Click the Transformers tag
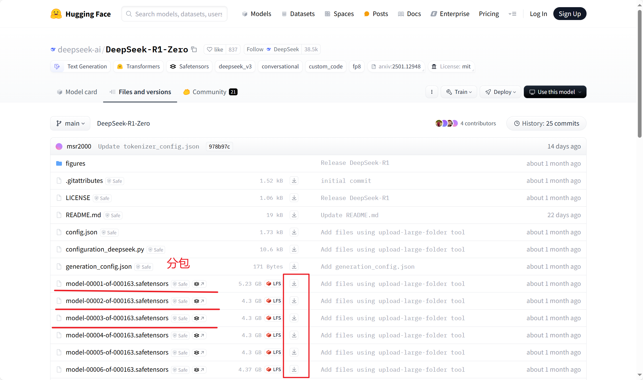The image size is (643, 380). (138, 66)
